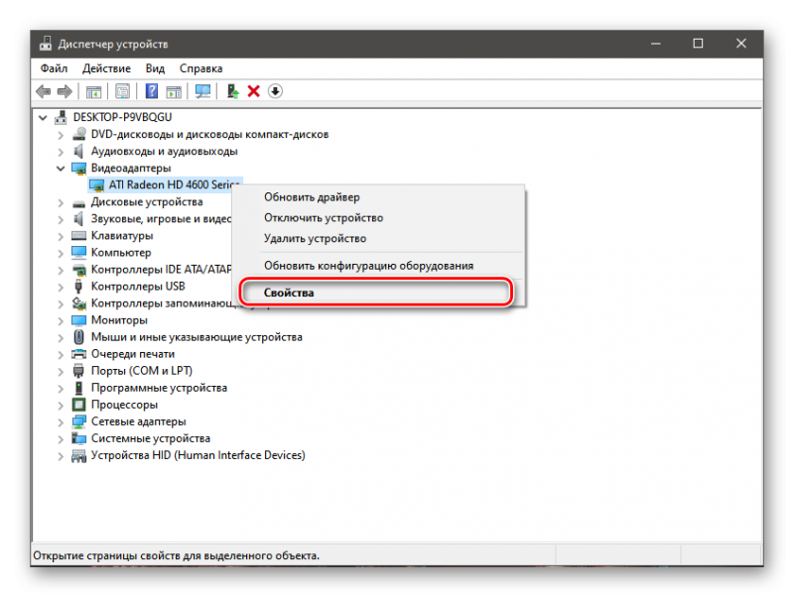The width and height of the screenshot is (794, 597).
Task: Click the Порты (COM и LPT) icon
Action: (78, 371)
